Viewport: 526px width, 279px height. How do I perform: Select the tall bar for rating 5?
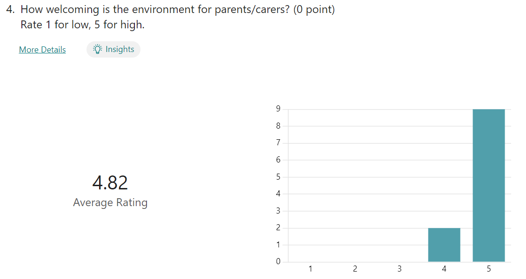[488, 185]
